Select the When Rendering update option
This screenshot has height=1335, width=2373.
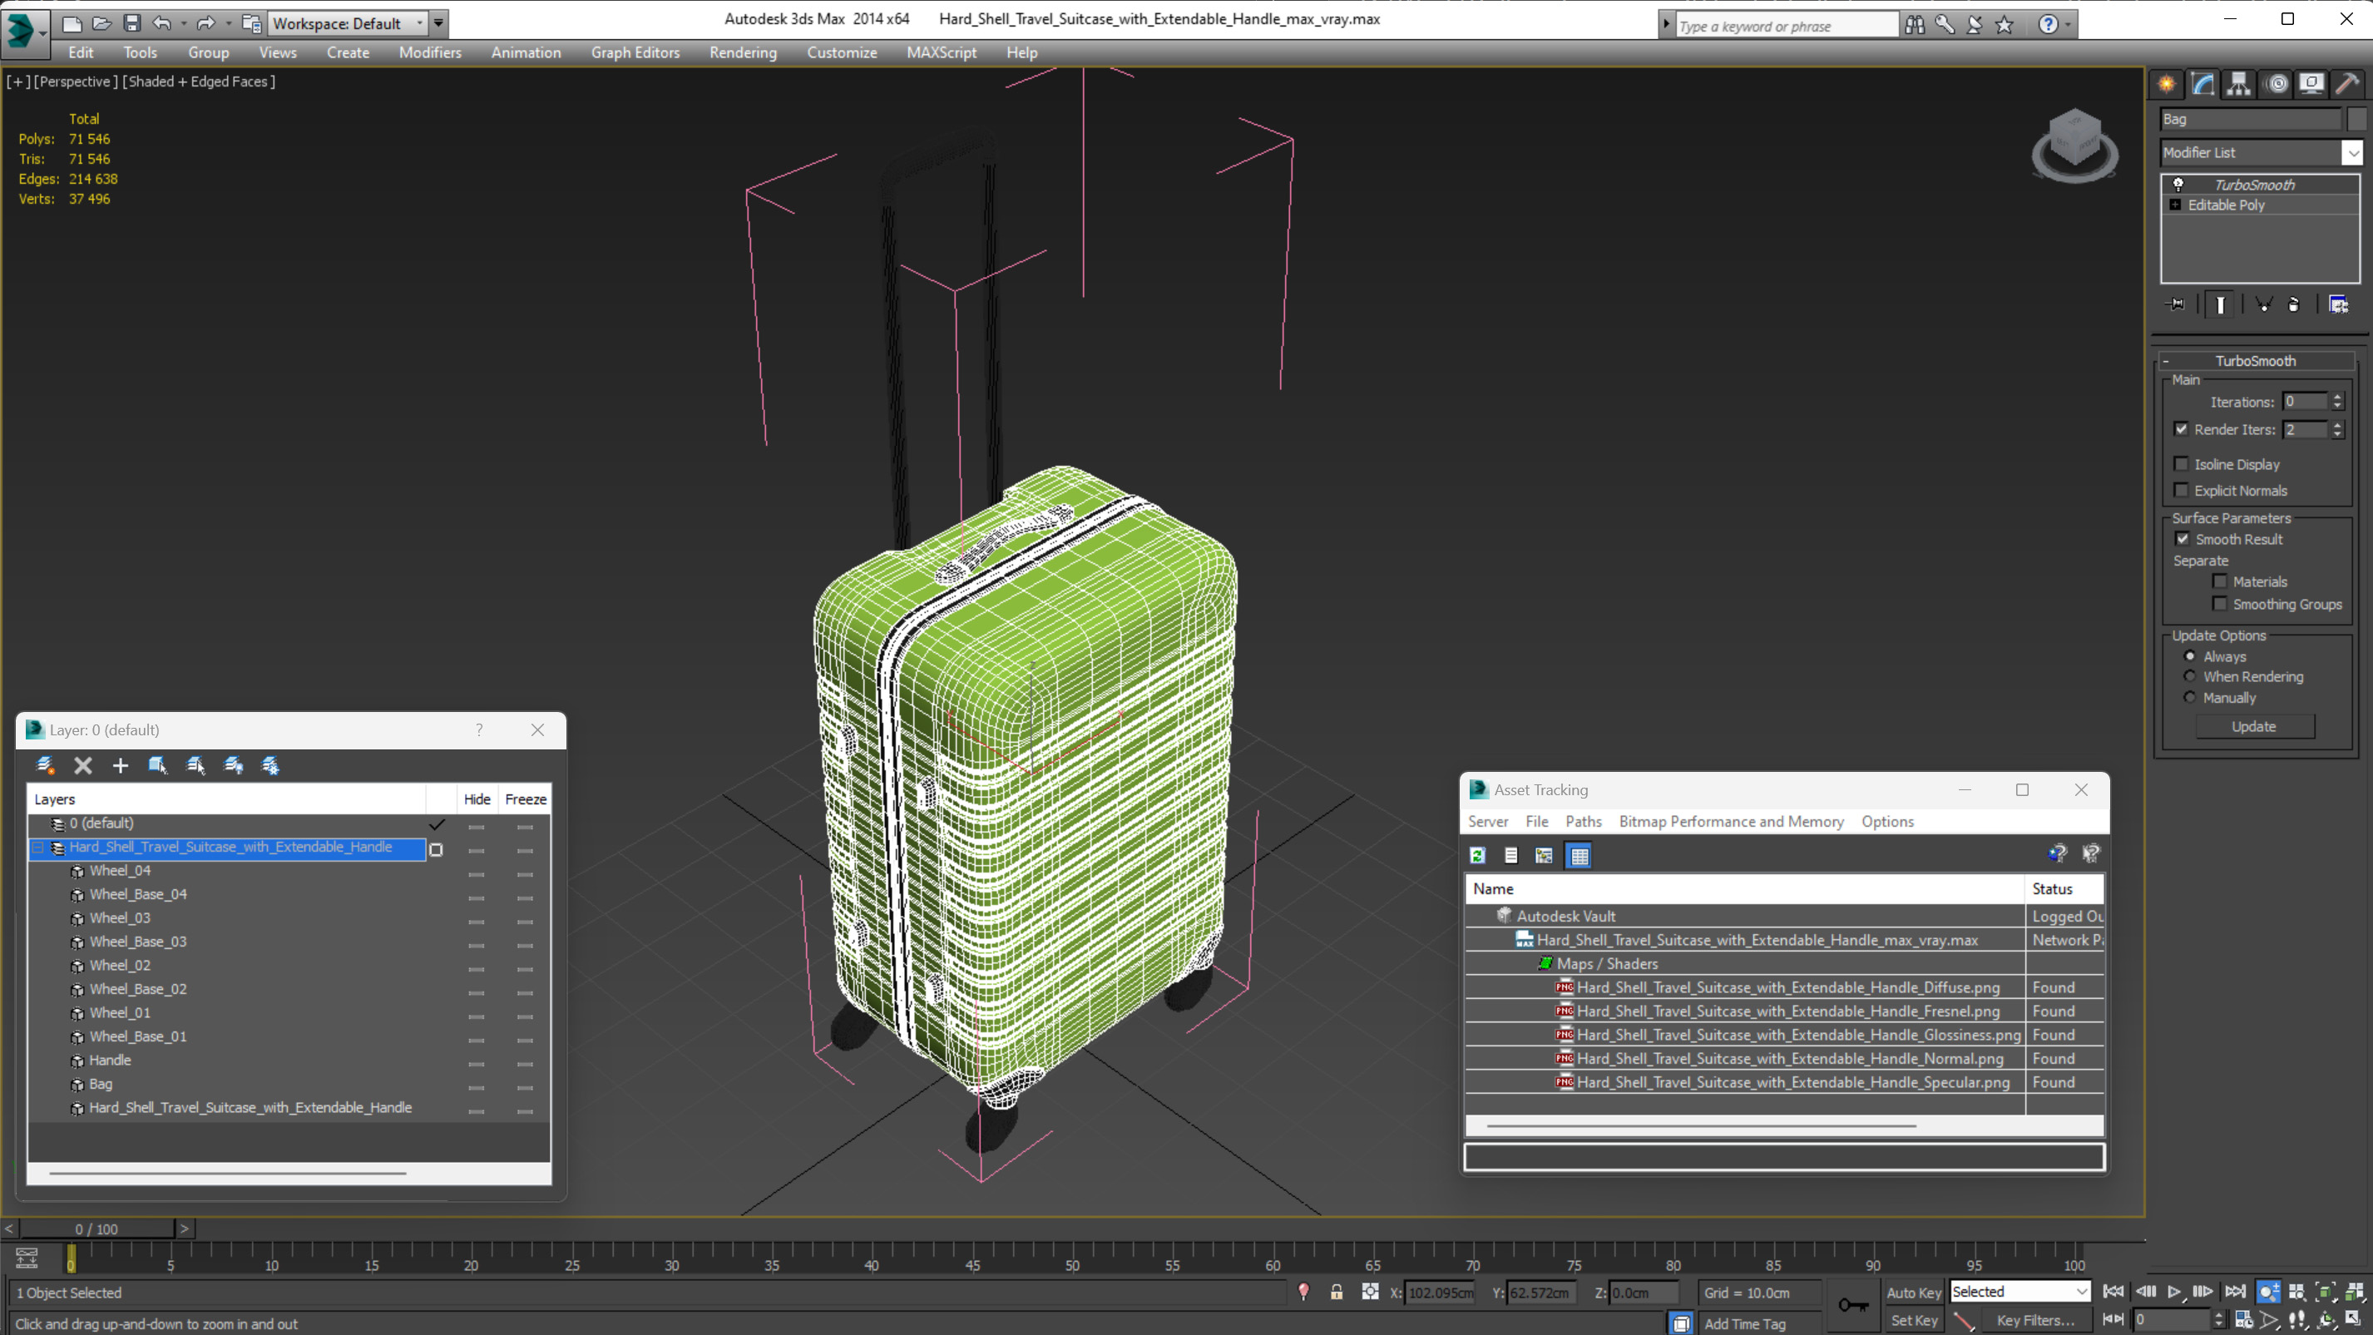pos(2191,677)
